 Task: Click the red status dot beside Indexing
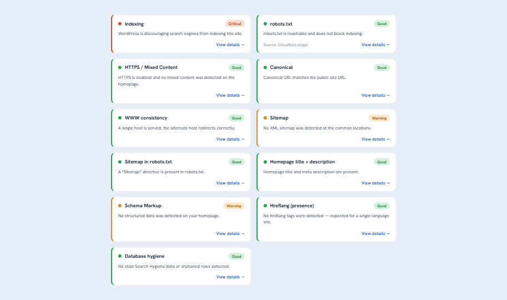point(119,24)
